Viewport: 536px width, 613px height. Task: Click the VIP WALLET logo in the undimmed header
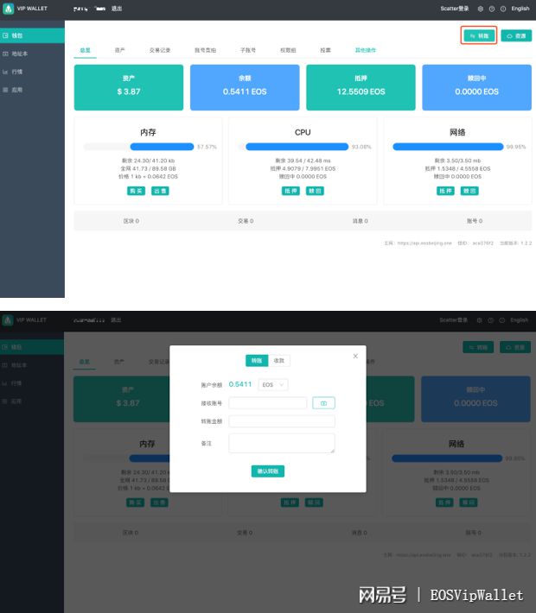(x=24, y=9)
